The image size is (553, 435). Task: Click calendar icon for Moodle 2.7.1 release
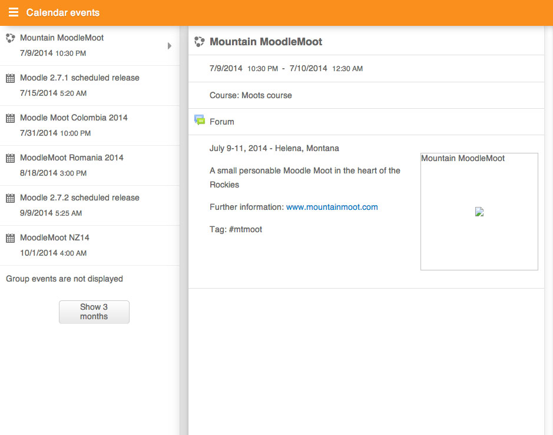(10, 78)
